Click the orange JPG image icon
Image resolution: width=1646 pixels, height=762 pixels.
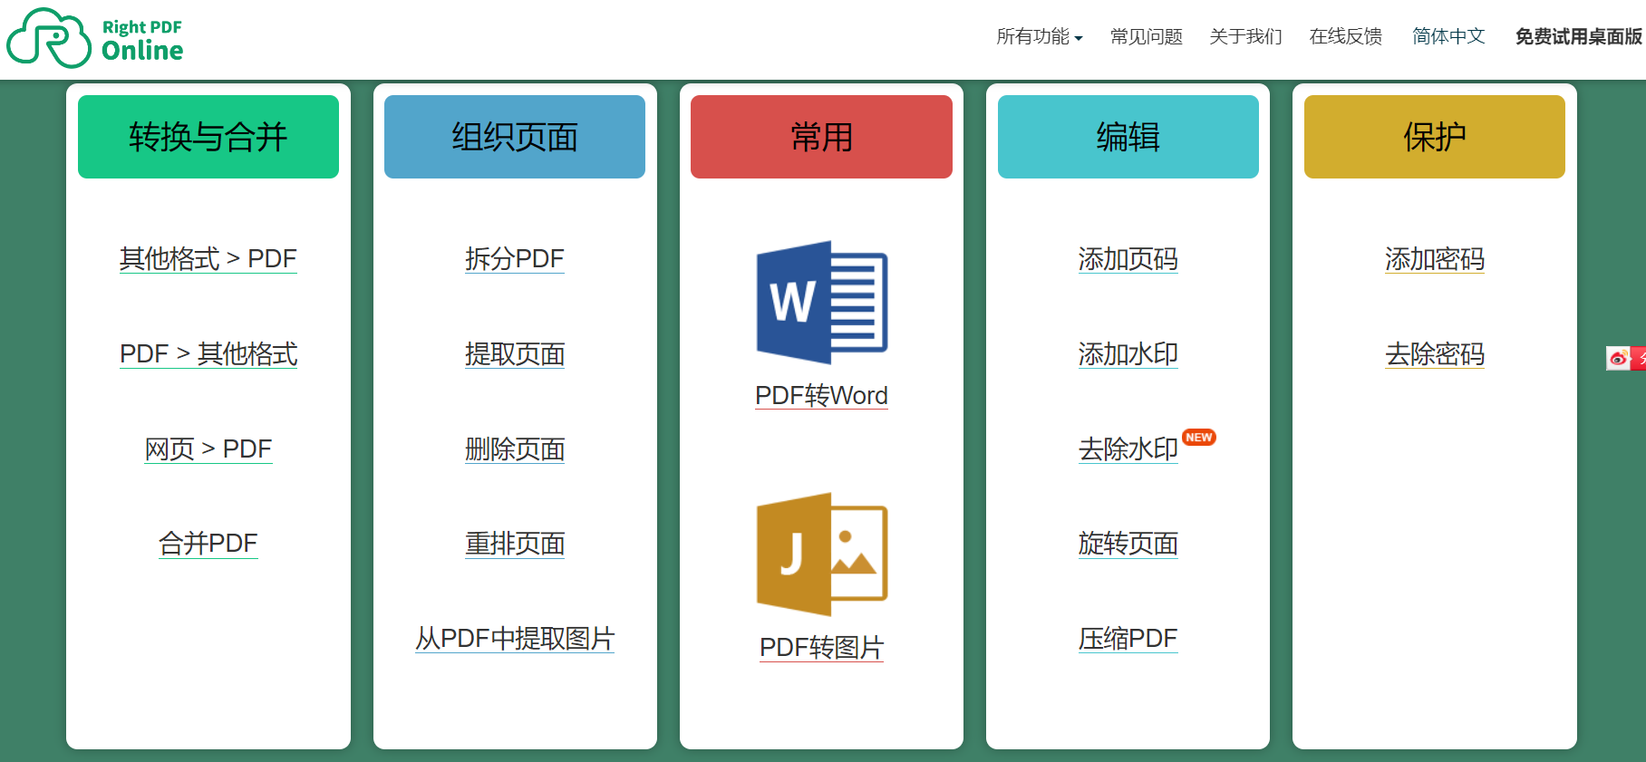pos(821,554)
